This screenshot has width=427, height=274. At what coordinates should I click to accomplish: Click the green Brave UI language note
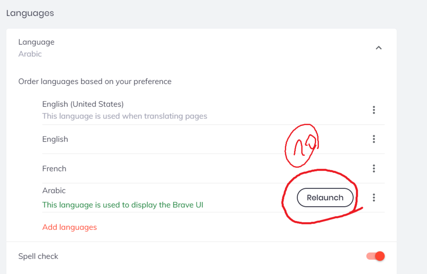[123, 205]
